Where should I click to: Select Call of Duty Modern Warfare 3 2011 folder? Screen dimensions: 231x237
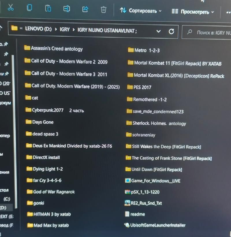tap(66, 74)
